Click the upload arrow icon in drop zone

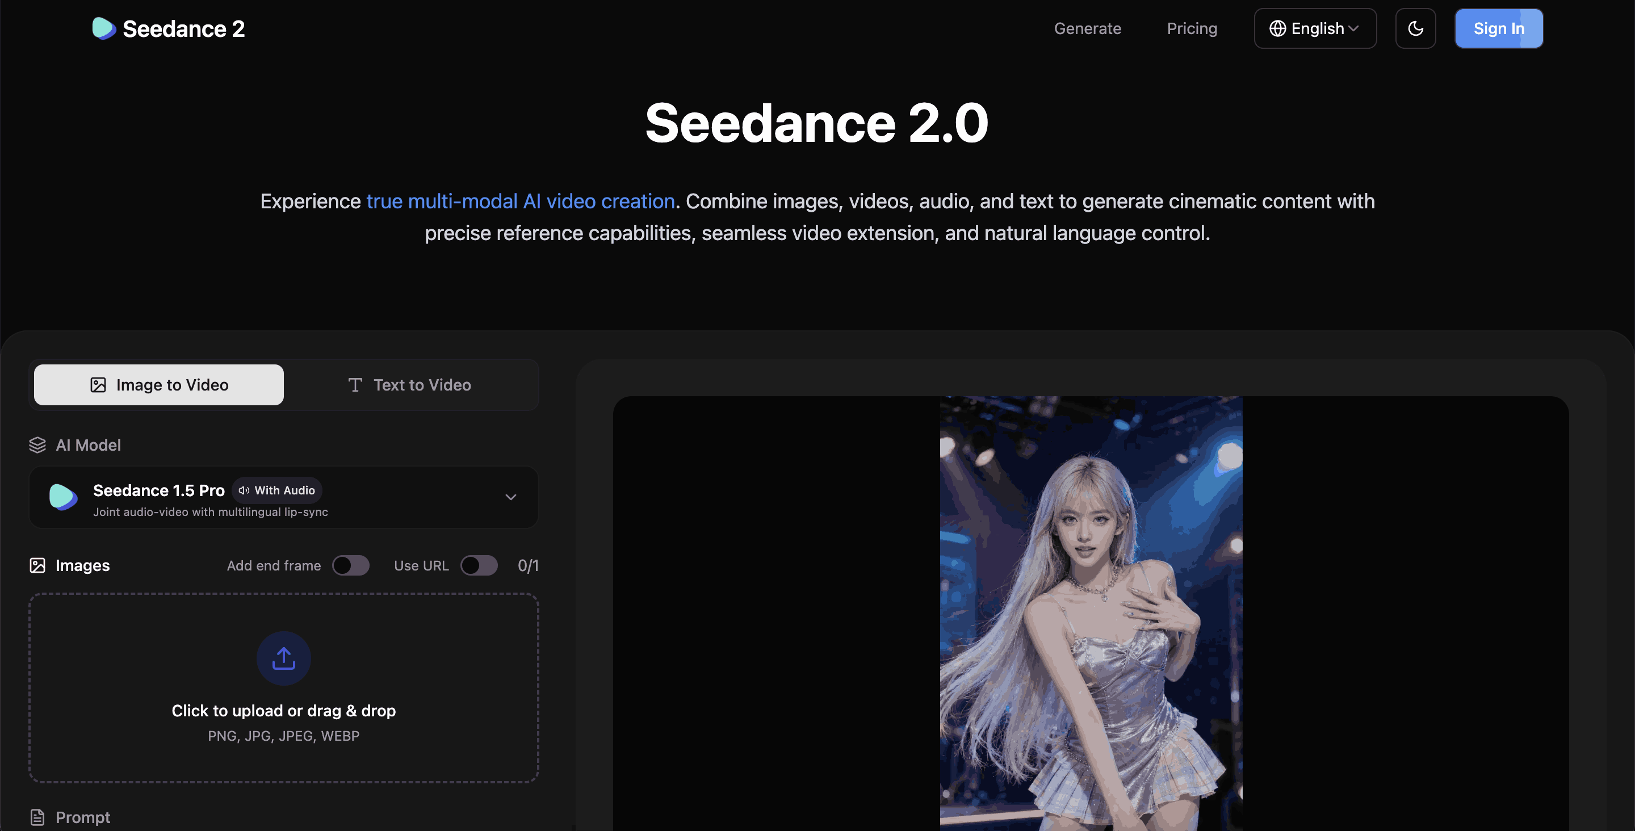pyautogui.click(x=283, y=658)
